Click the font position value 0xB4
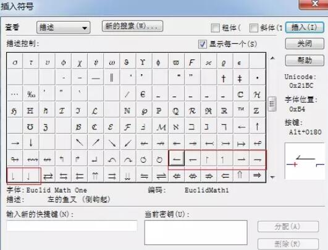 [x=297, y=109]
